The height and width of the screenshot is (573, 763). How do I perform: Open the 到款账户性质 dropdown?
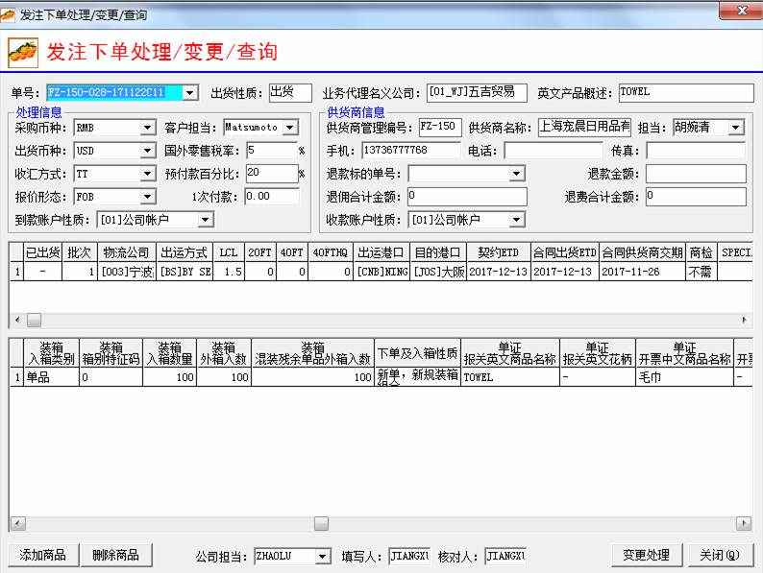point(206,220)
